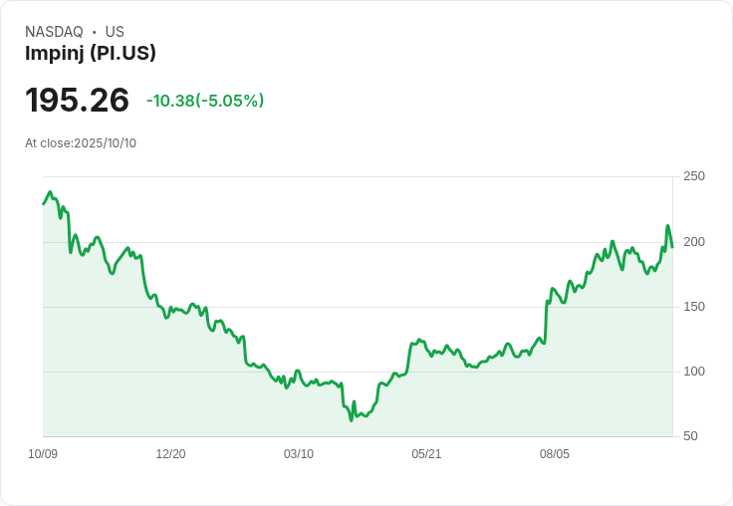Click the 200 price axis label
Image resolution: width=733 pixels, height=506 pixels.
pyautogui.click(x=694, y=242)
